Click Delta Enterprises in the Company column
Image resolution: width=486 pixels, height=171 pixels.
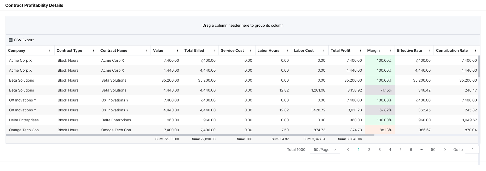[24, 120]
